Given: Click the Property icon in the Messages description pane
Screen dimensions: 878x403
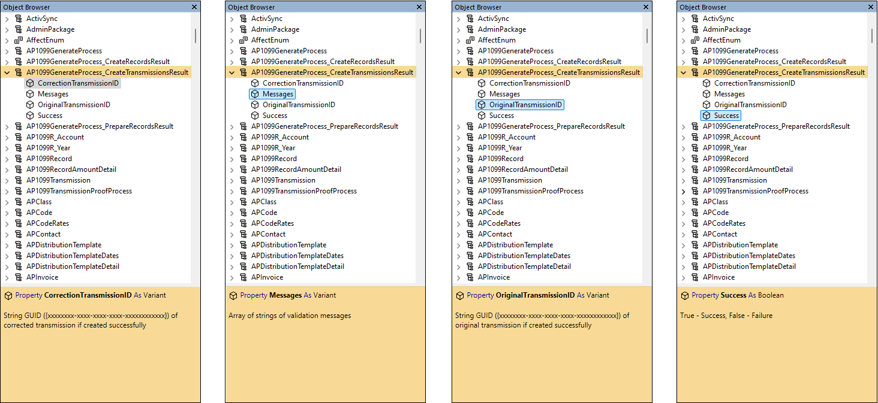Looking at the screenshot, I should [233, 295].
